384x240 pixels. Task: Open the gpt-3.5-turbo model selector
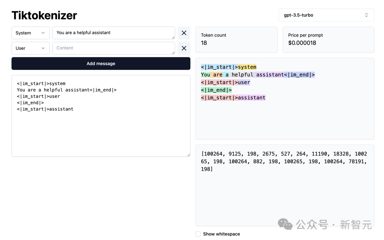click(x=326, y=15)
